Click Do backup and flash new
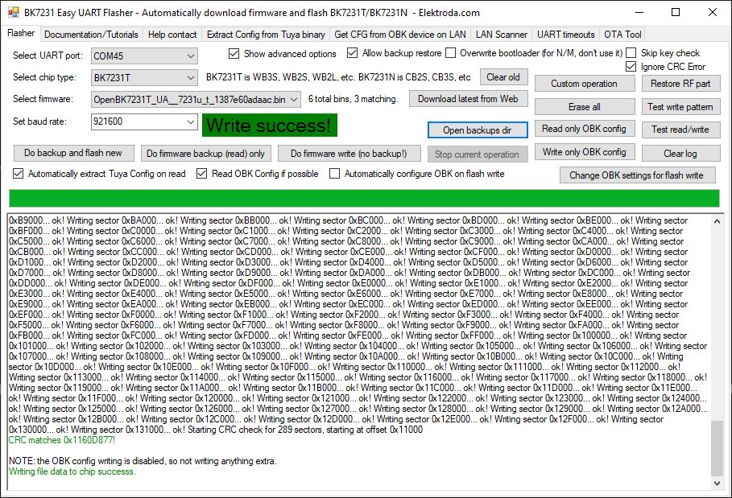Image resolution: width=732 pixels, height=498 pixels. pyautogui.click(x=72, y=153)
